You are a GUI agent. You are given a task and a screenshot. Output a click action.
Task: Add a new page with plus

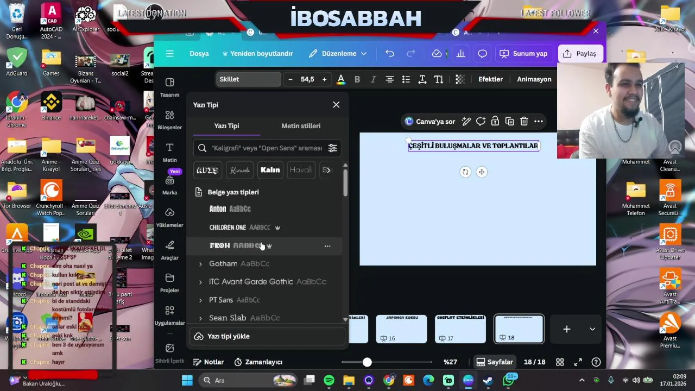566,329
